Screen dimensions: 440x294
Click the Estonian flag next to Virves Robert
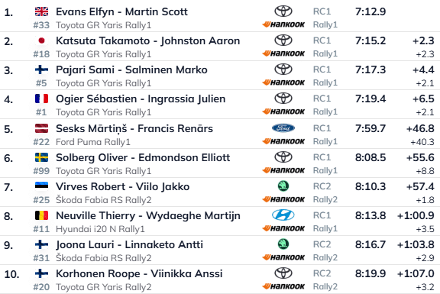41,186
